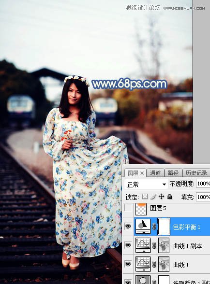Viewport: 210px width, 284px height.
Task: Hide the 曲线 1 layer eye
Action: click(x=128, y=264)
